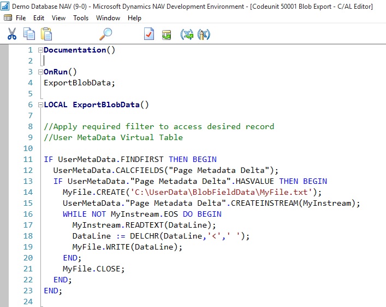Open the Edit menu
This screenshot has height=307, width=386.
click(39, 18)
